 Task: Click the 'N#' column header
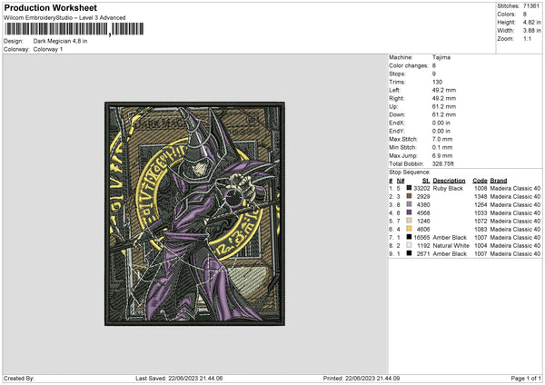coord(401,181)
